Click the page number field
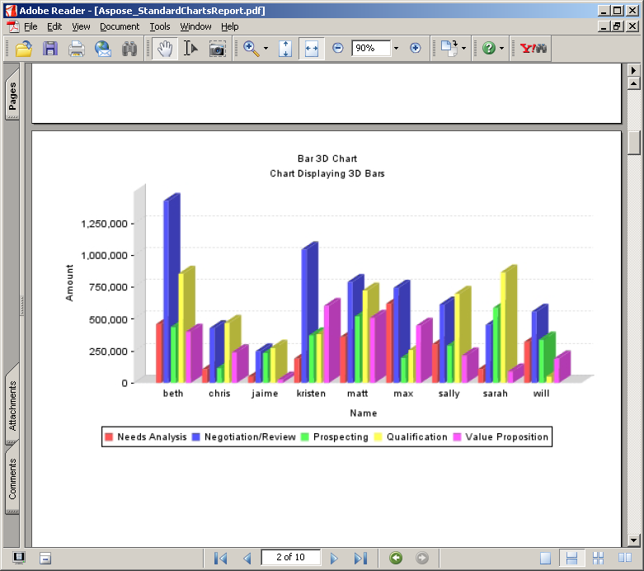Viewport: 644px width, 571px height. [x=290, y=557]
